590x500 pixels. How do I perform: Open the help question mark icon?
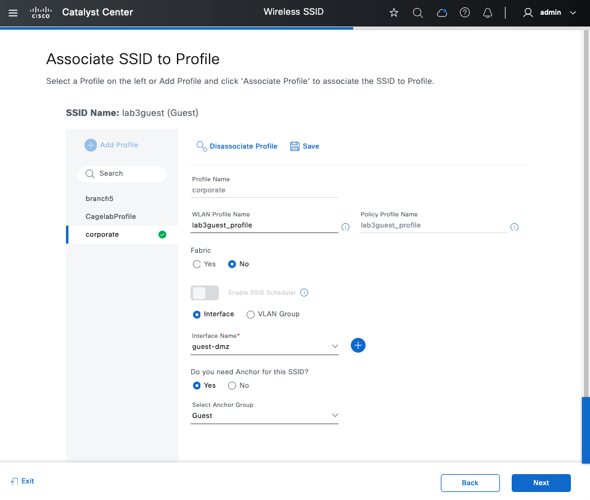coord(465,12)
